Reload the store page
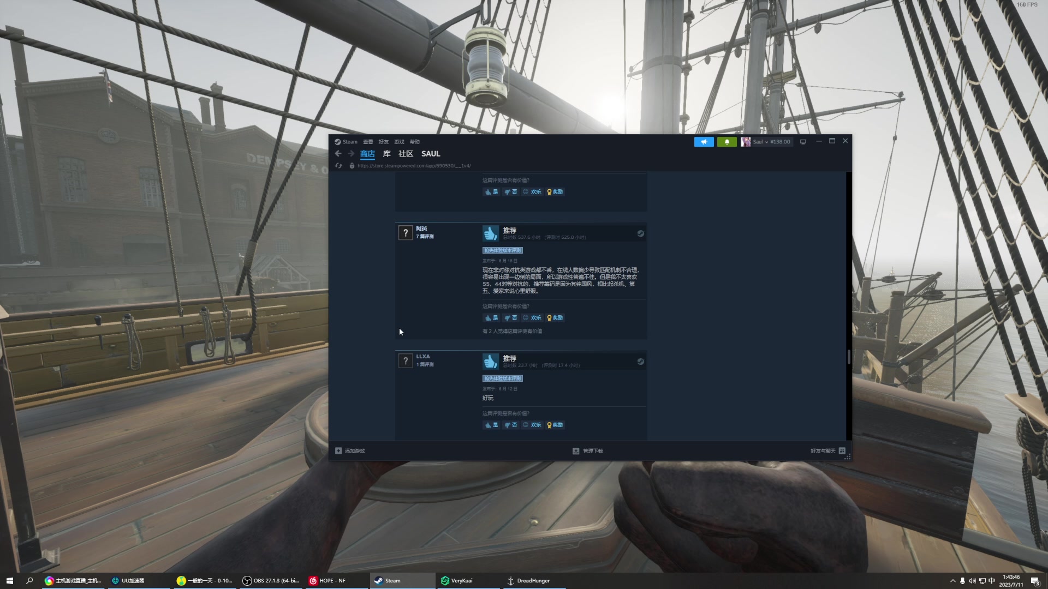1048x589 pixels. [x=338, y=166]
